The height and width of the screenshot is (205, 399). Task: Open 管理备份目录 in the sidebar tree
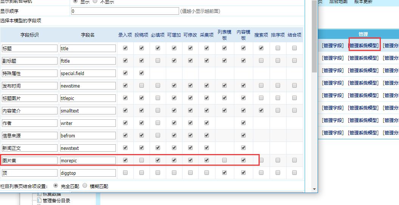[56, 201]
